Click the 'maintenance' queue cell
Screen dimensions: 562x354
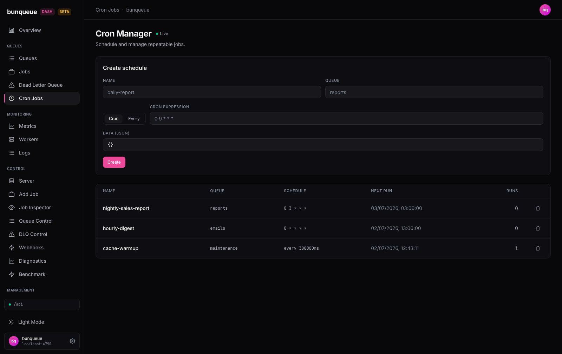coord(224,248)
